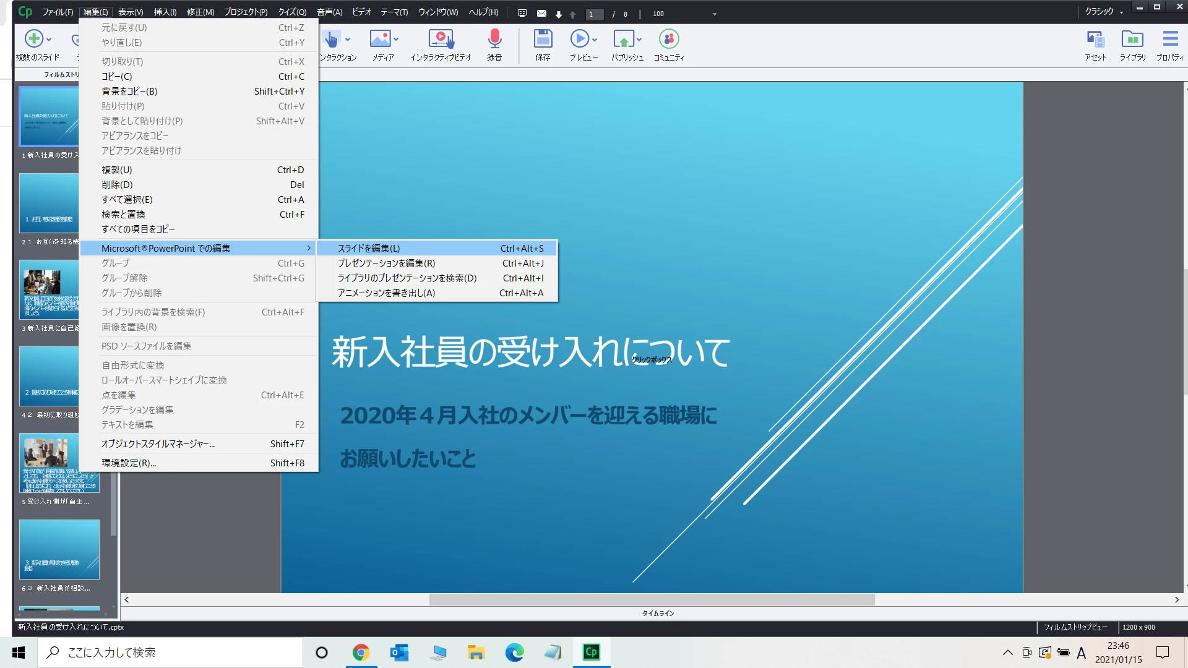Image resolution: width=1188 pixels, height=668 pixels.
Task: Click the Preview (プレビュー) play icon
Action: (579, 39)
